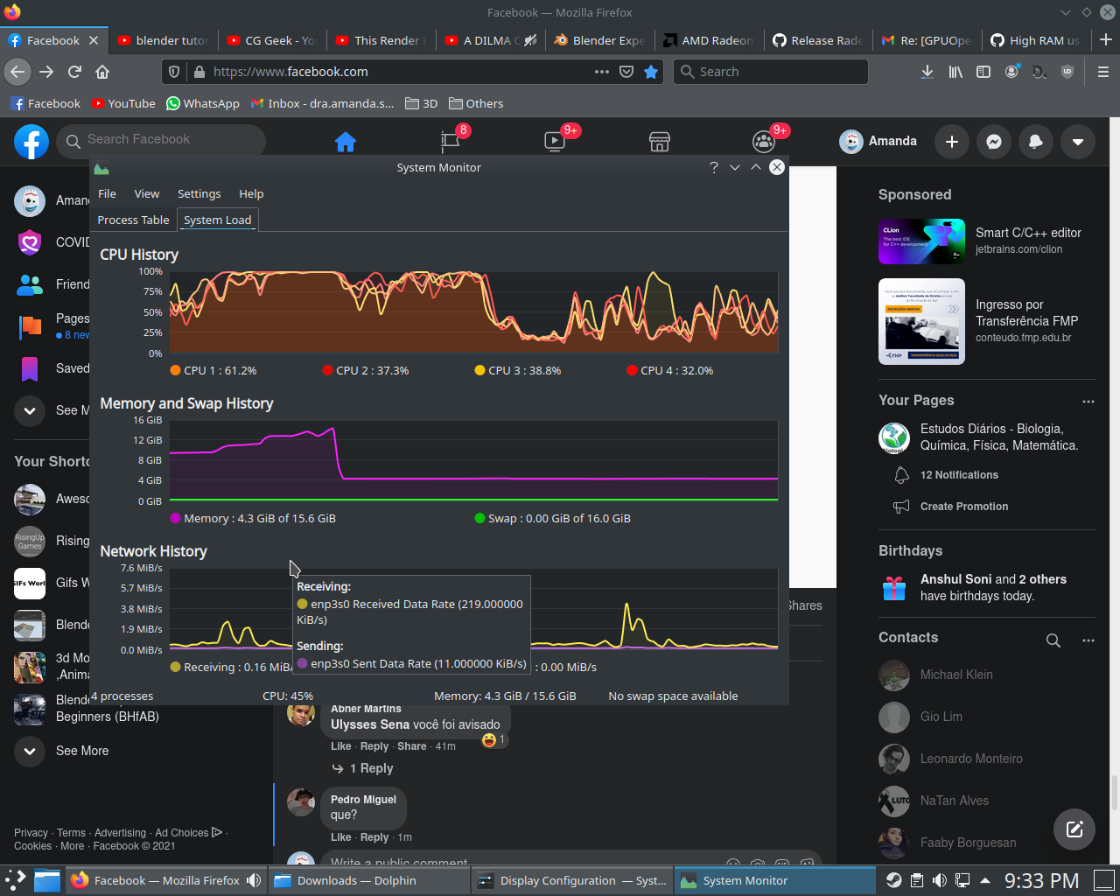The height and width of the screenshot is (896, 1120).
Task: Expand hidden system tray icons arrow
Action: [x=983, y=879]
